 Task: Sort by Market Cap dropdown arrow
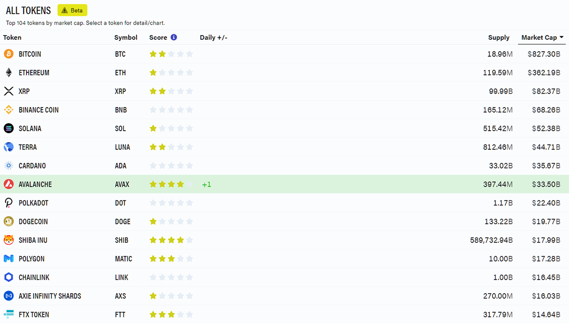562,37
